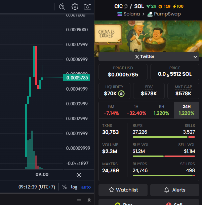Click the PumpSwap link

164,14
